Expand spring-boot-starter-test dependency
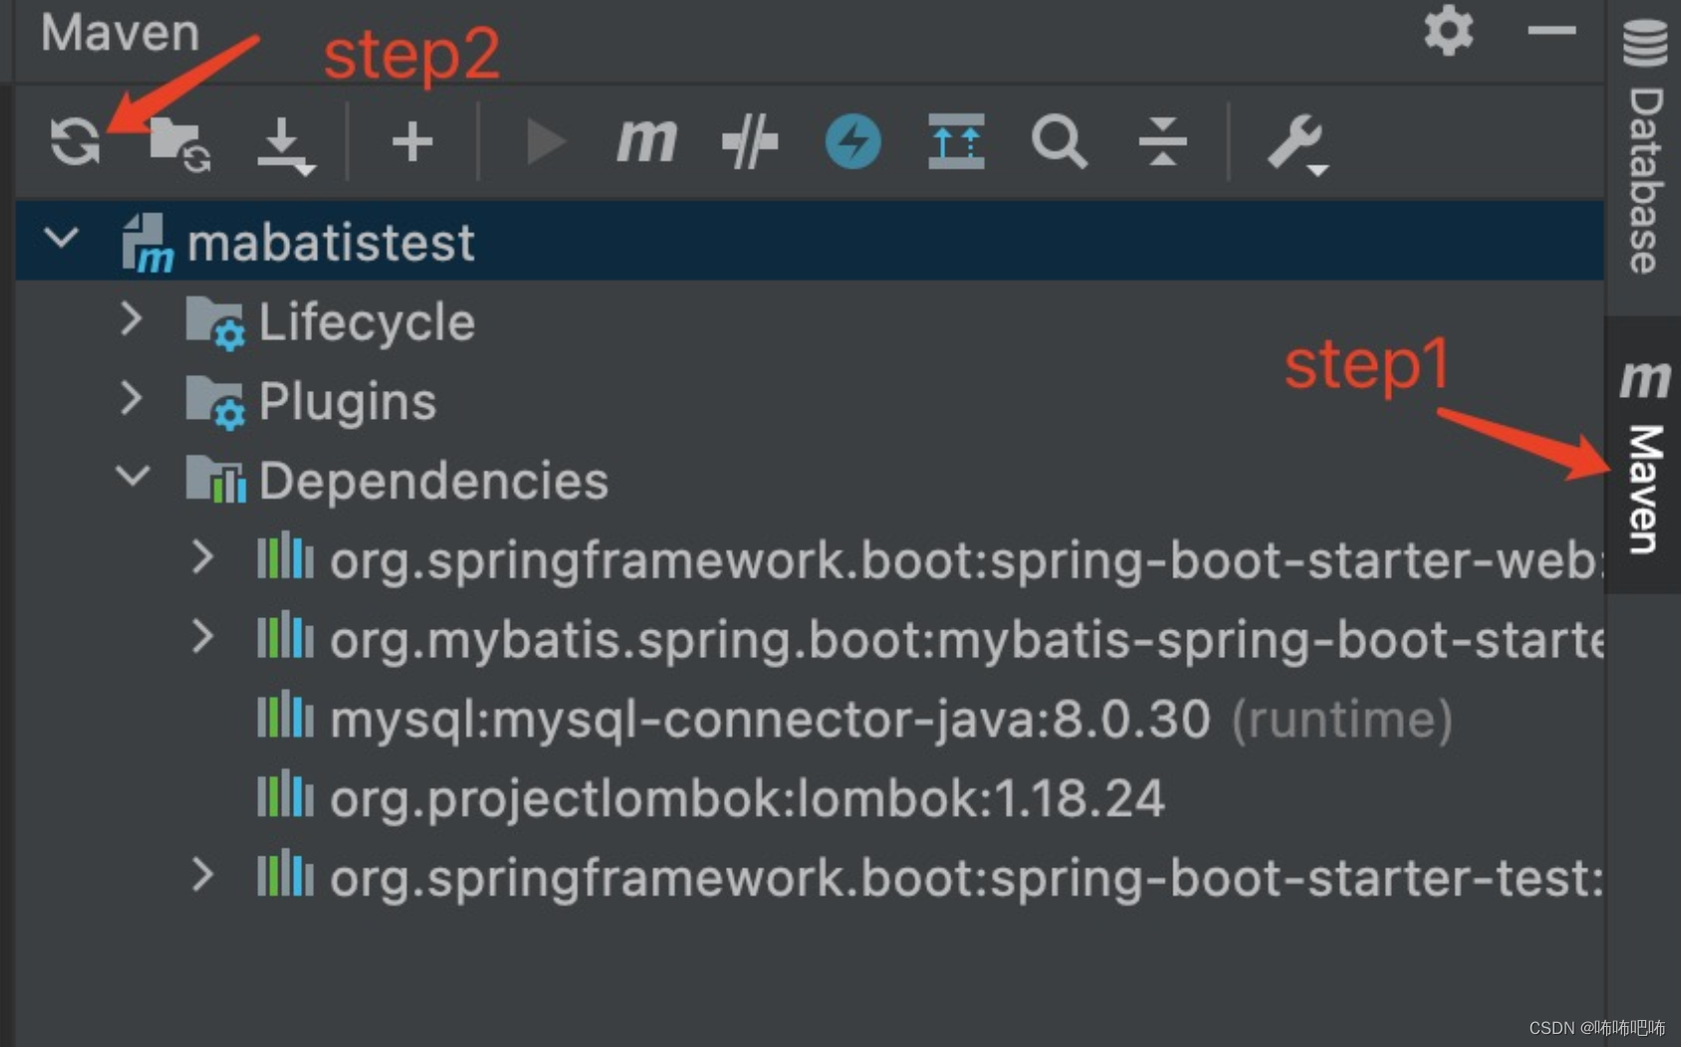Screen dimensions: 1681x1047 pos(202,874)
